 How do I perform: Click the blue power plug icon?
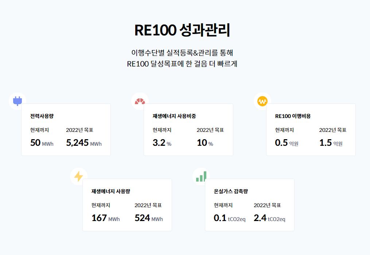[17, 101]
